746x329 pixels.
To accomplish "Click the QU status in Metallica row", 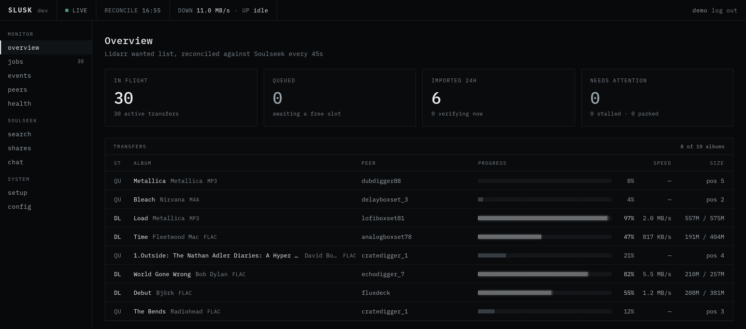I will 118,181.
